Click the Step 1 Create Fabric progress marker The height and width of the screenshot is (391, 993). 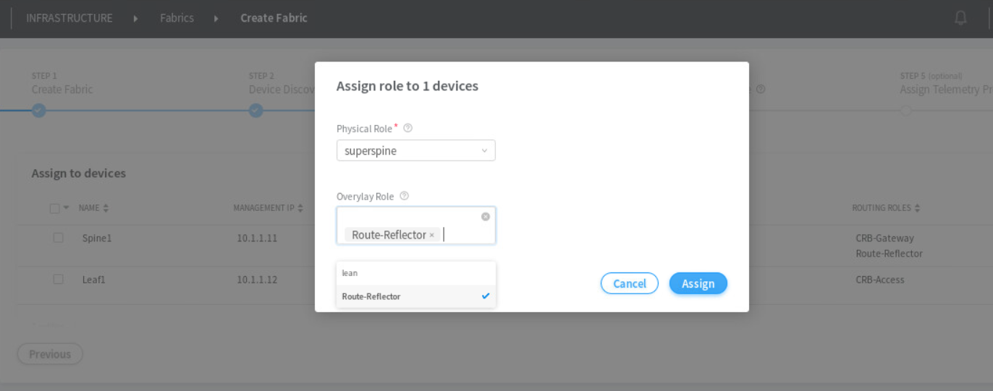pyautogui.click(x=39, y=111)
